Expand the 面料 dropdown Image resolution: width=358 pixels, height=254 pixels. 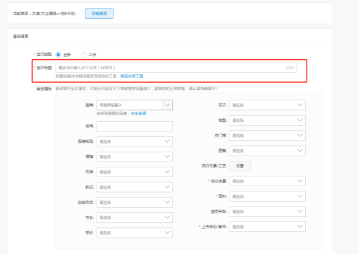click(x=267, y=196)
